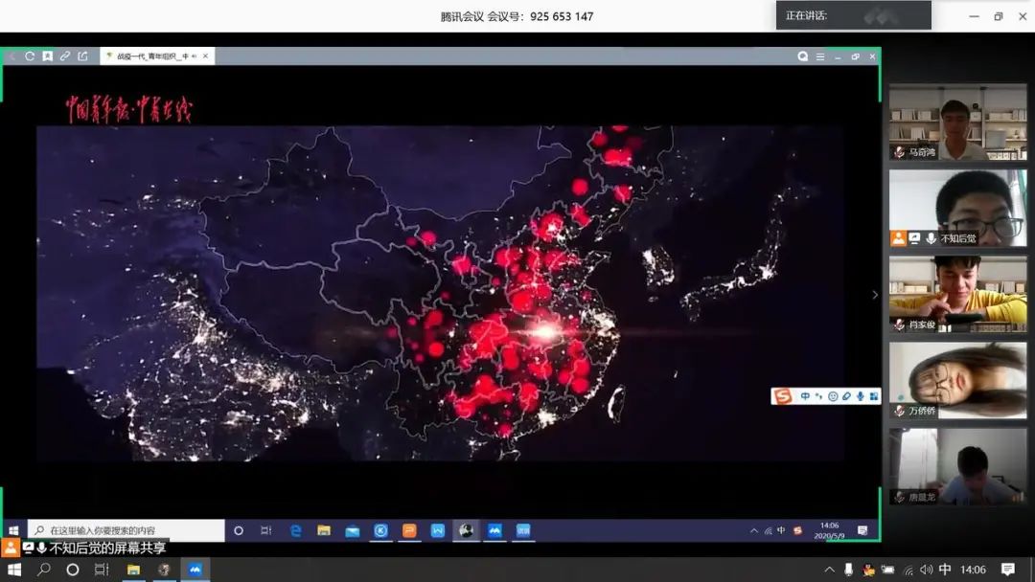Viewport: 1035px width, 582px height.
Task: Click the bookmark icon in the browser toolbar
Action: pos(47,56)
